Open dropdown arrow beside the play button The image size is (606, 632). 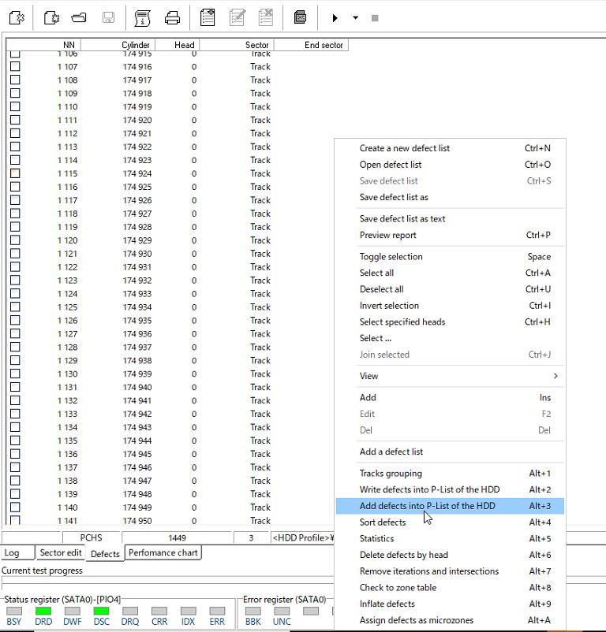click(355, 17)
